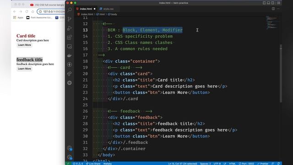Click body in the breadcrumb
Image resolution: width=293 pixels, height=165 pixels.
[x=114, y=14]
